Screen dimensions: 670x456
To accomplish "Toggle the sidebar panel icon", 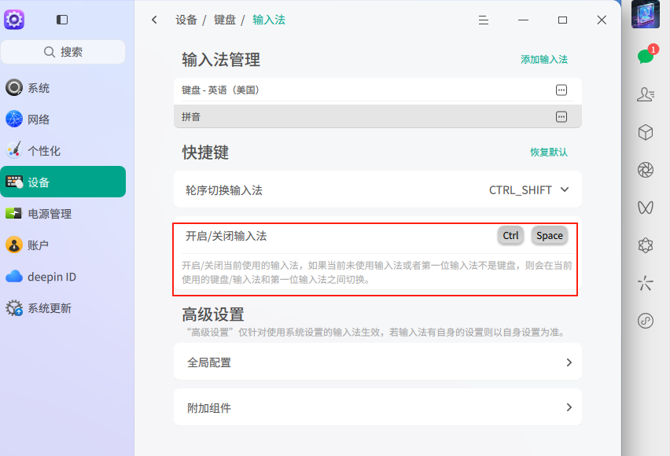I will click(x=62, y=20).
